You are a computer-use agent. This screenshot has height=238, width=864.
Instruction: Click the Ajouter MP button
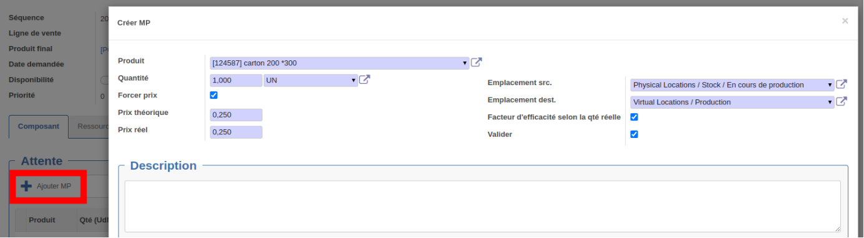tap(47, 186)
